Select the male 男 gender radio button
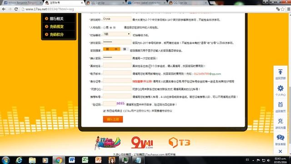 [x=105, y=27]
